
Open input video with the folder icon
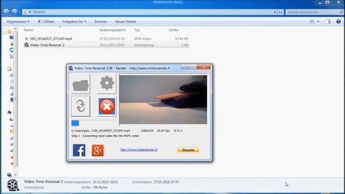click(80, 84)
